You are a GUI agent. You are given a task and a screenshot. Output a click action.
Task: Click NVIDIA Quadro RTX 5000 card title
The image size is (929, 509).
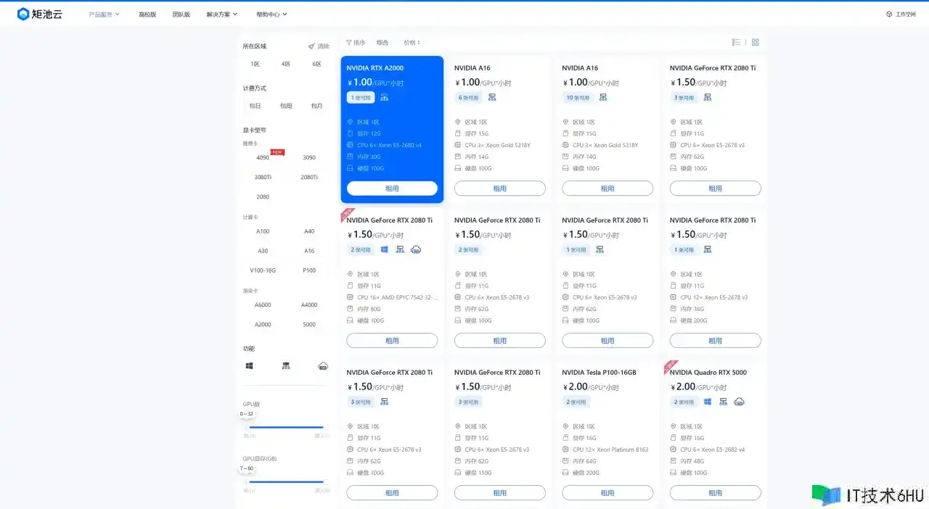click(x=708, y=373)
